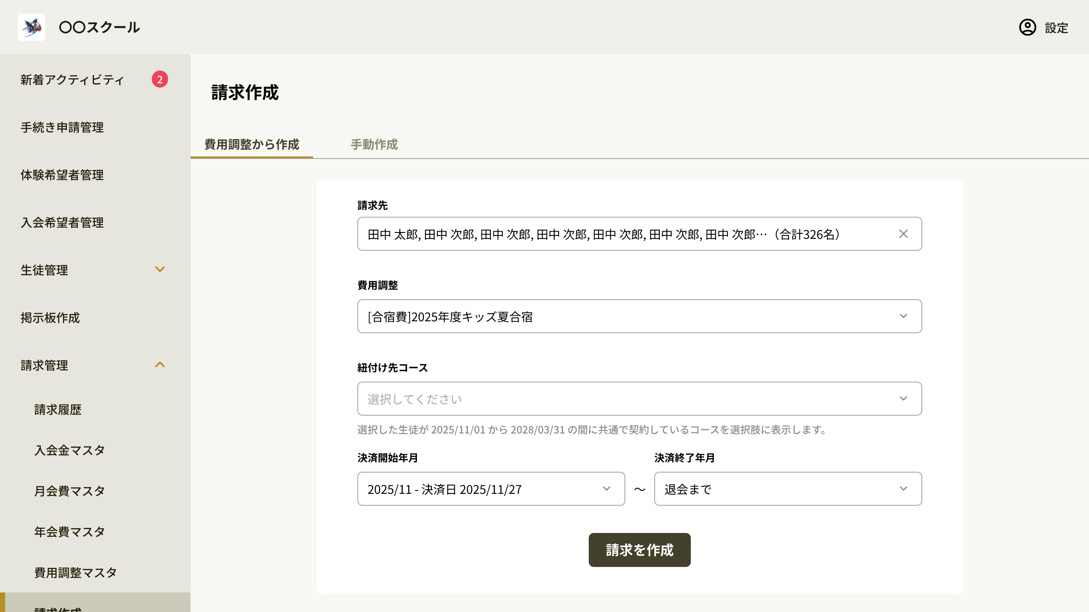Viewport: 1089px width, 612px height.
Task: Click the ○○スクール title text
Action: coord(100,27)
